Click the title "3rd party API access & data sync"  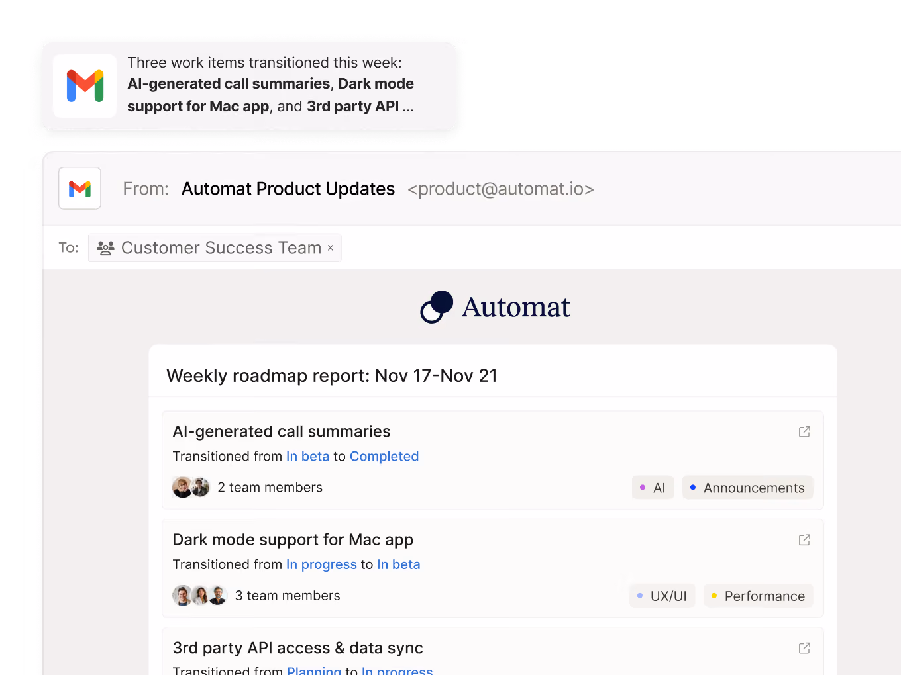(x=298, y=648)
